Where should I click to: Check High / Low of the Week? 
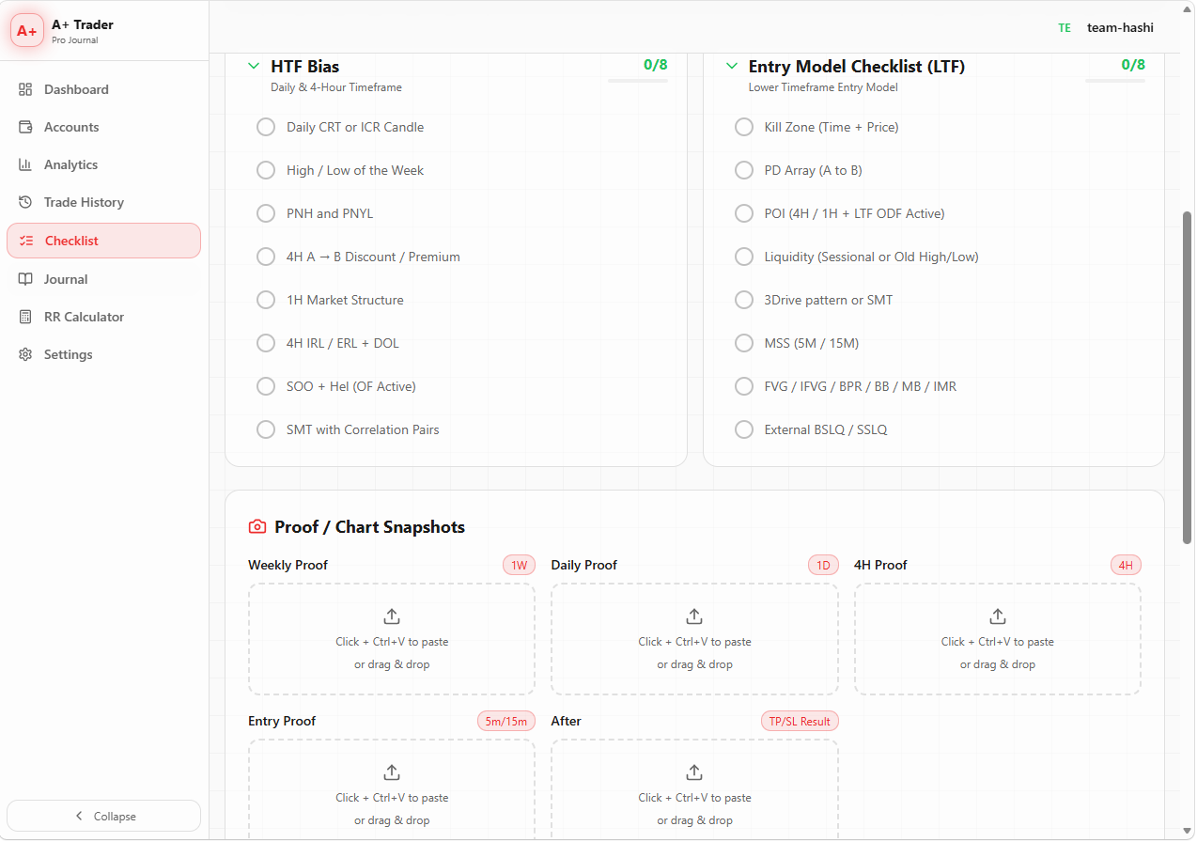tap(266, 170)
